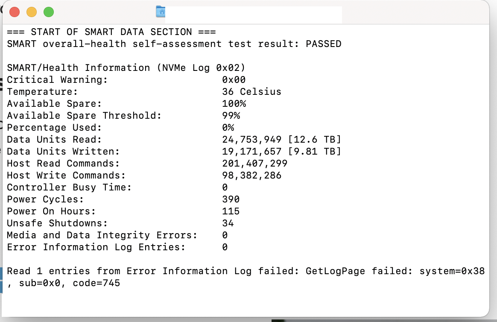Screen dimensions: 497x322
Task: Click the Power Cycles value 390
Action: 231,199
